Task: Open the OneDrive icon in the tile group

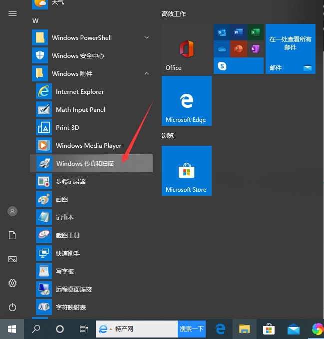Action: (222, 49)
